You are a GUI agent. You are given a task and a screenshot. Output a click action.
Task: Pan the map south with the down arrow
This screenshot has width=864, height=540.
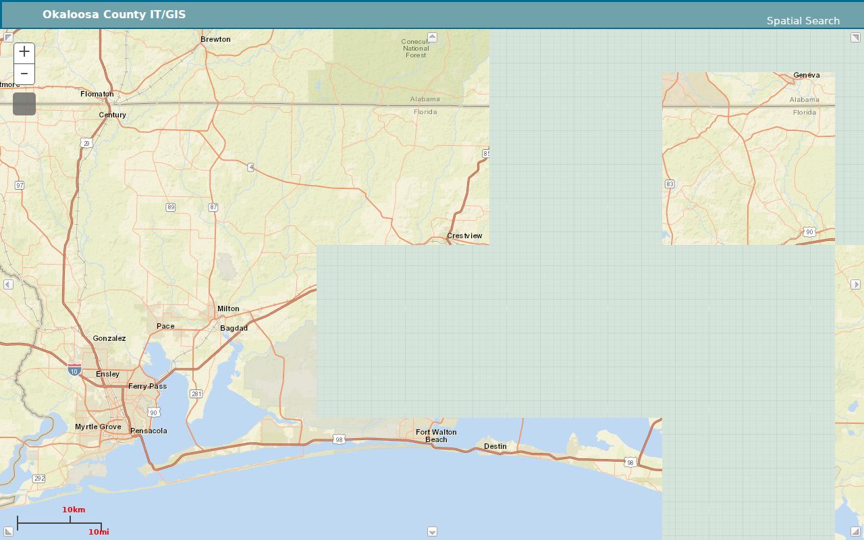click(x=432, y=532)
